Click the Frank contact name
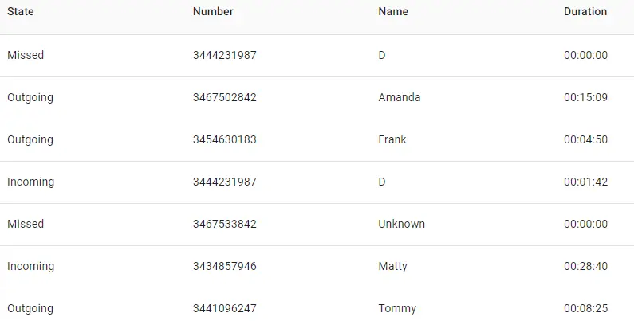 click(x=392, y=140)
